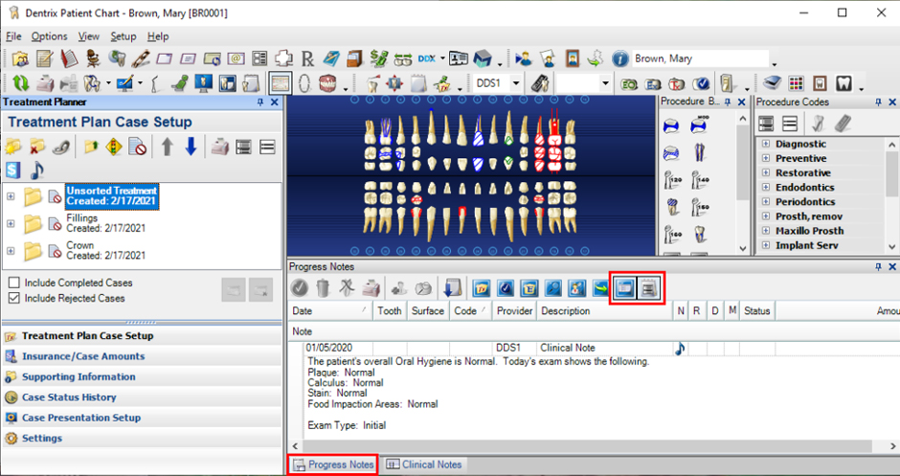The image size is (900, 476).
Task: Click the delete case folder with red X
Action: click(x=37, y=147)
